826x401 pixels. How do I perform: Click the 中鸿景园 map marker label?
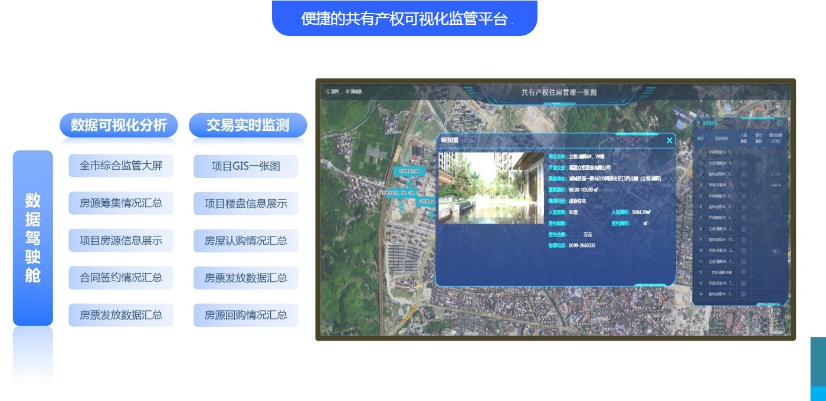pyautogui.click(x=409, y=171)
